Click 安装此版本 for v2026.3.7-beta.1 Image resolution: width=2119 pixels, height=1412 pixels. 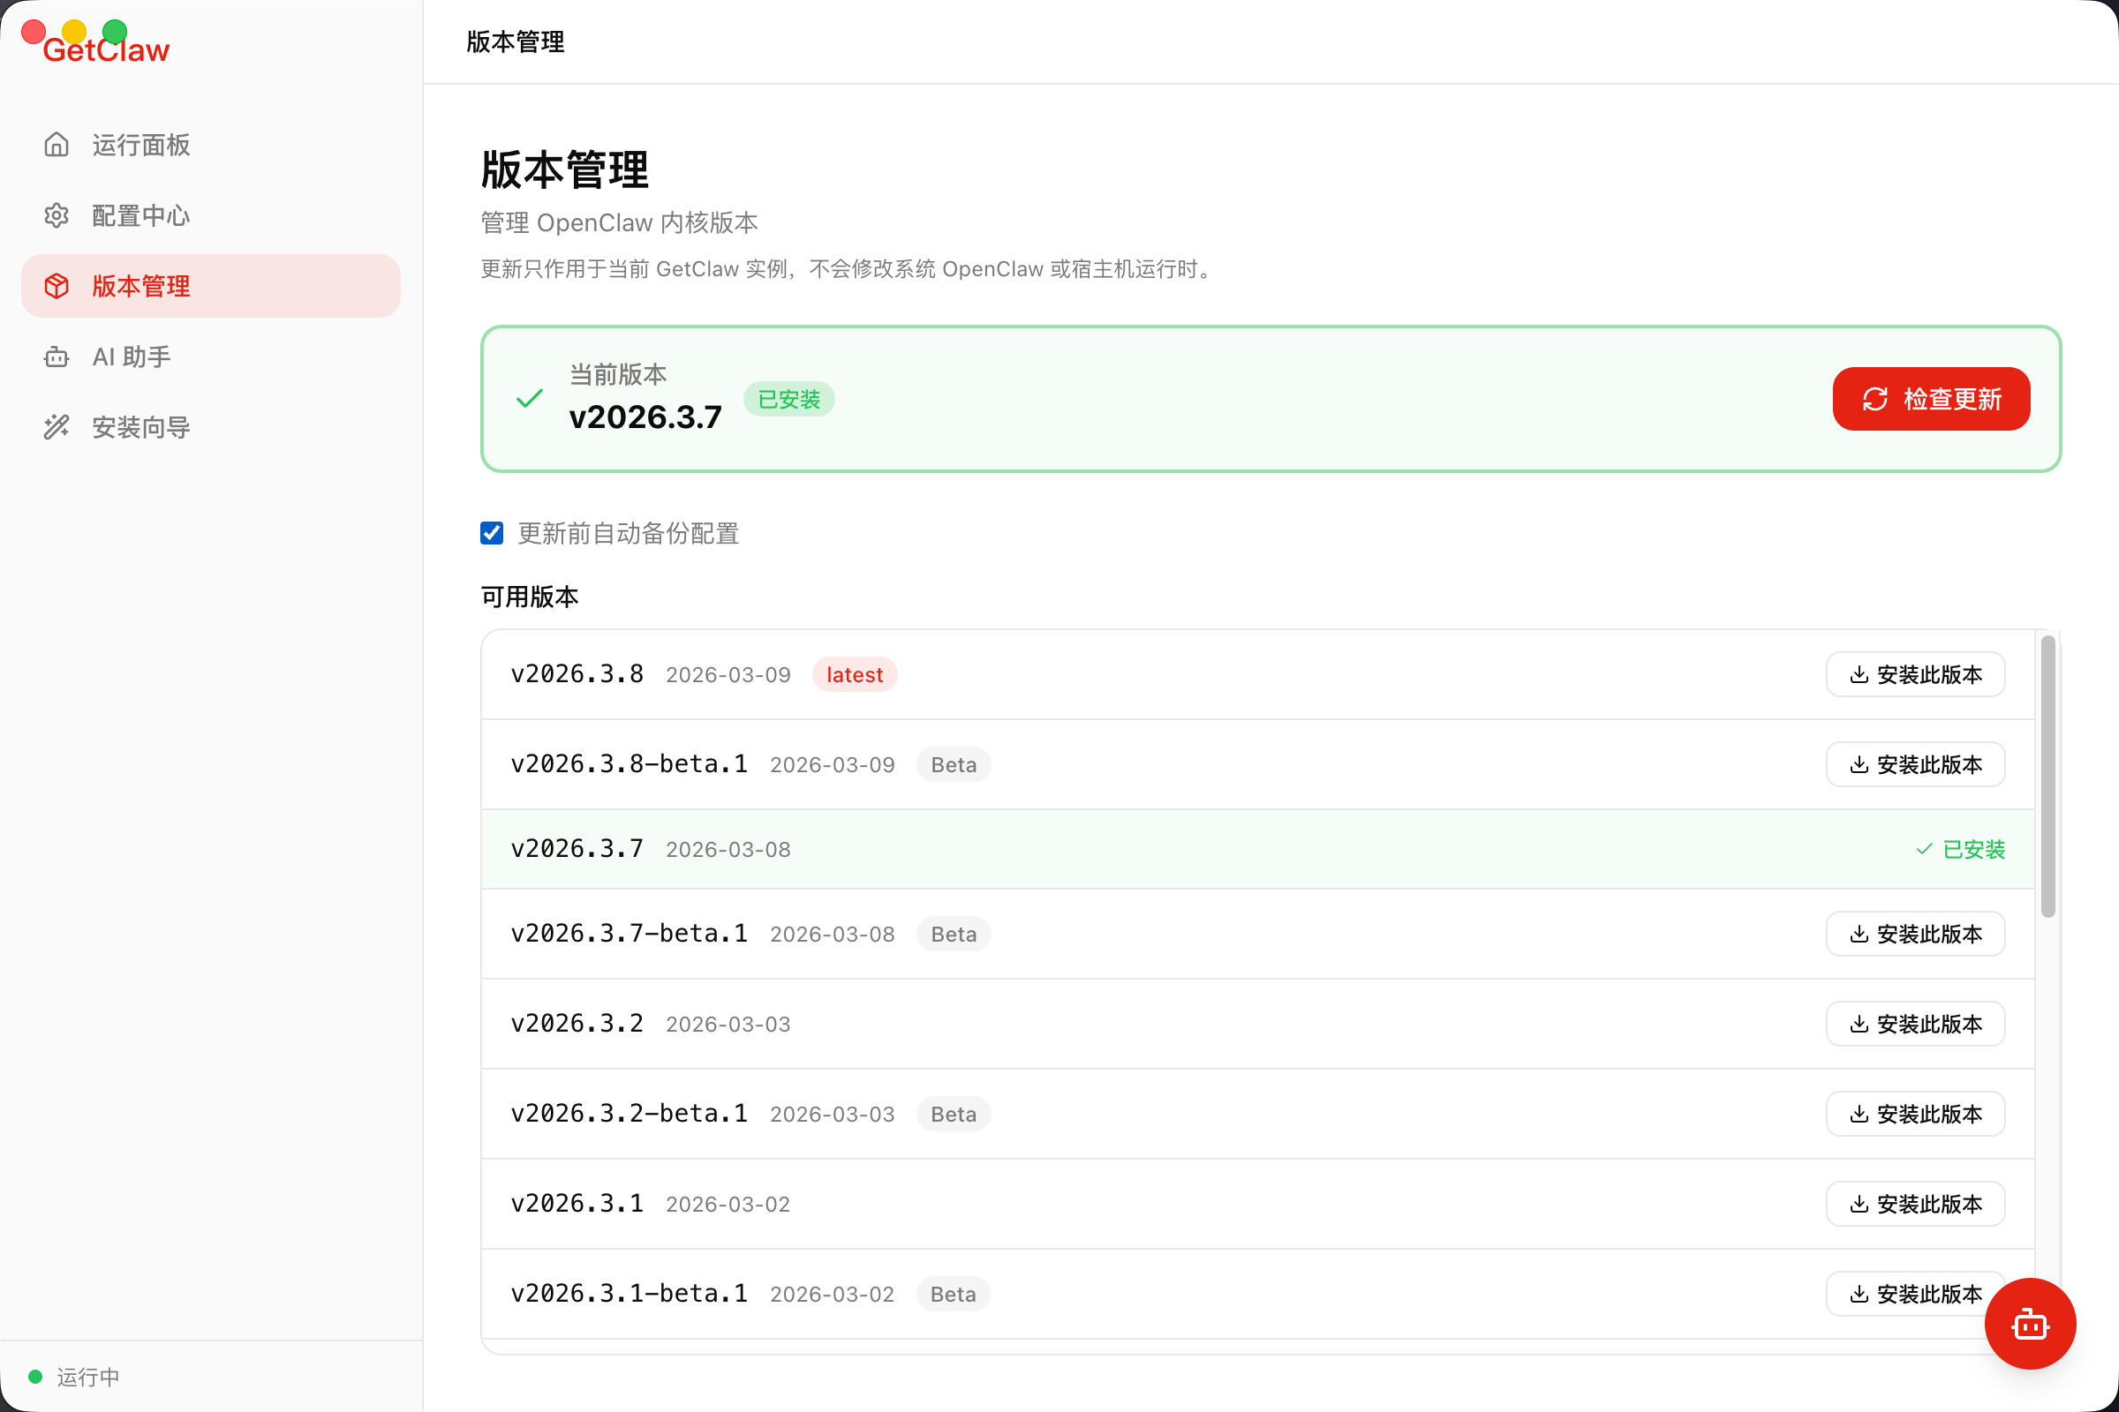(x=1915, y=933)
